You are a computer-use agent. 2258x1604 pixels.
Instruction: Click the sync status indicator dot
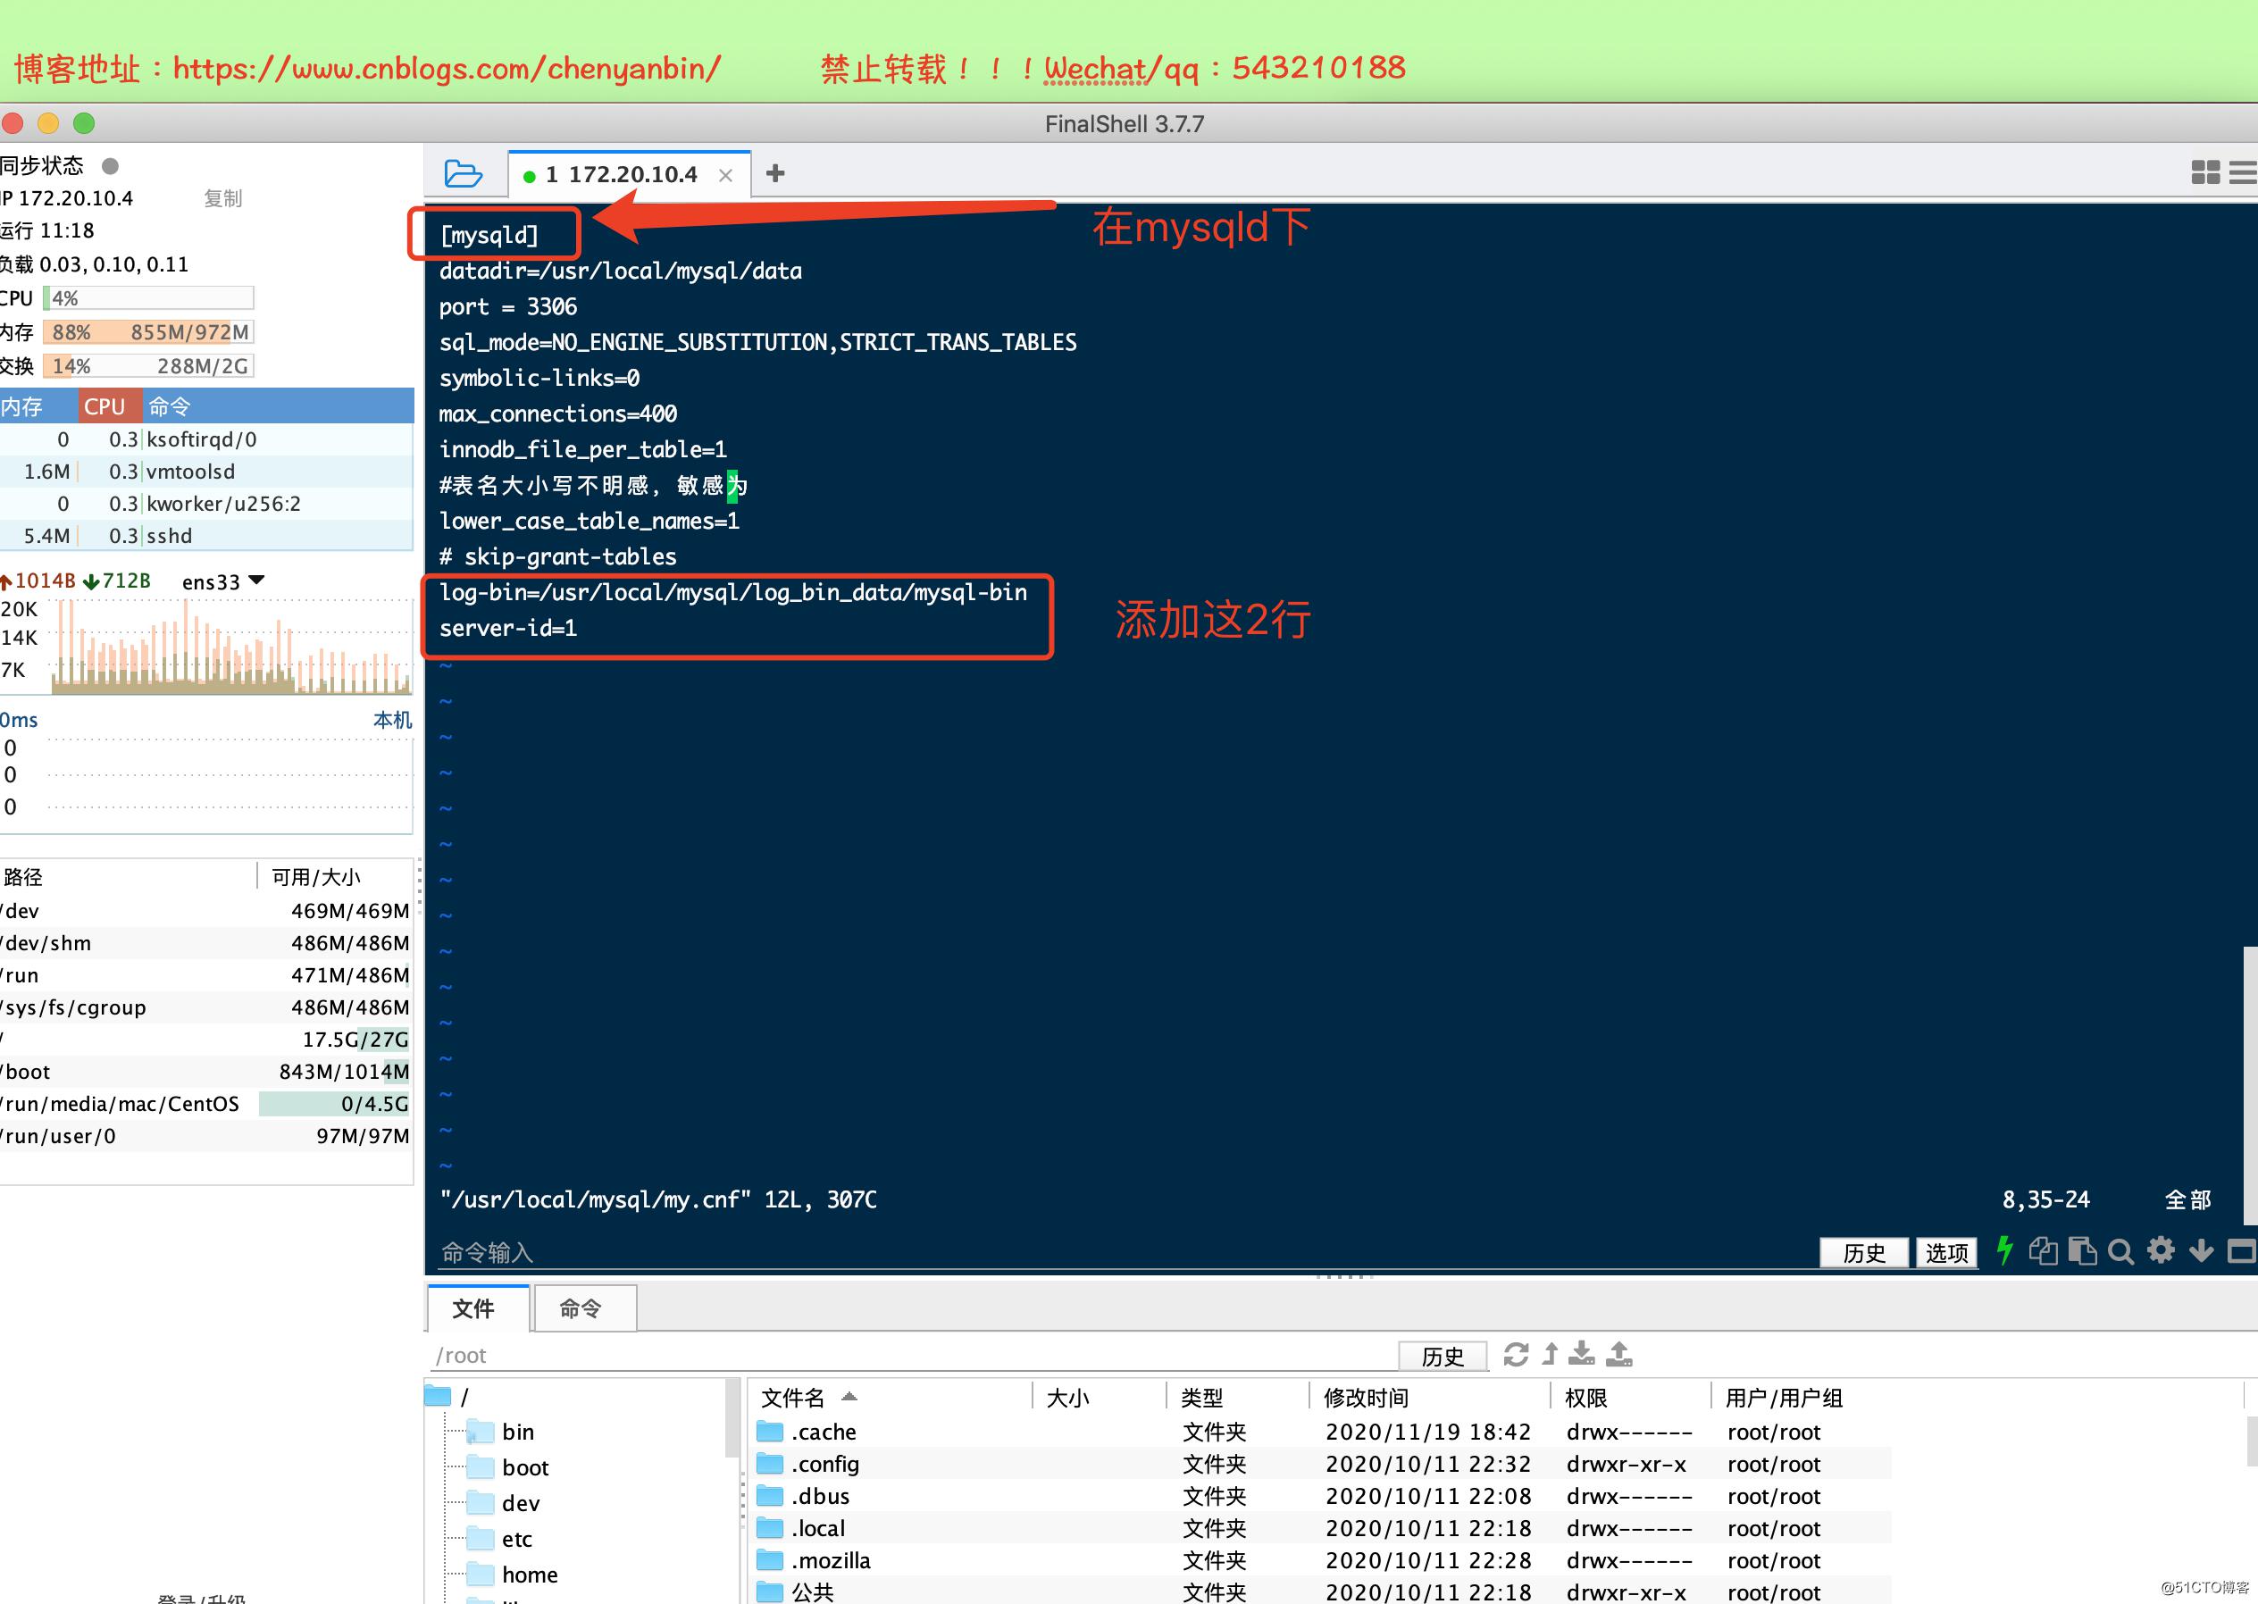point(111,166)
